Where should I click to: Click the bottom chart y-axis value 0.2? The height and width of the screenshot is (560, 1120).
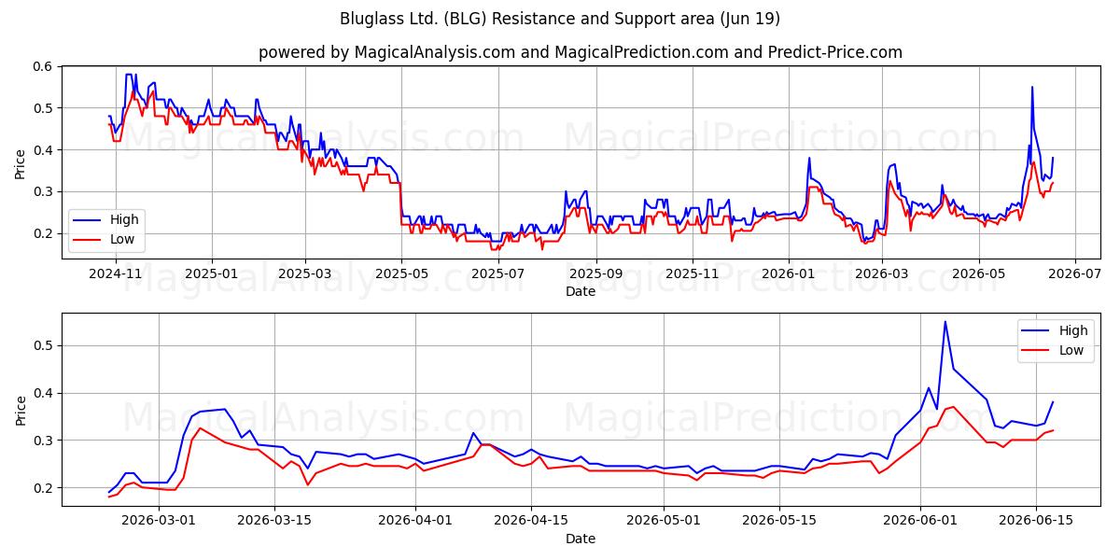pyautogui.click(x=43, y=488)
